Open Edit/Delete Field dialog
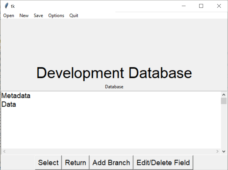The image size is (228, 170). [163, 162]
